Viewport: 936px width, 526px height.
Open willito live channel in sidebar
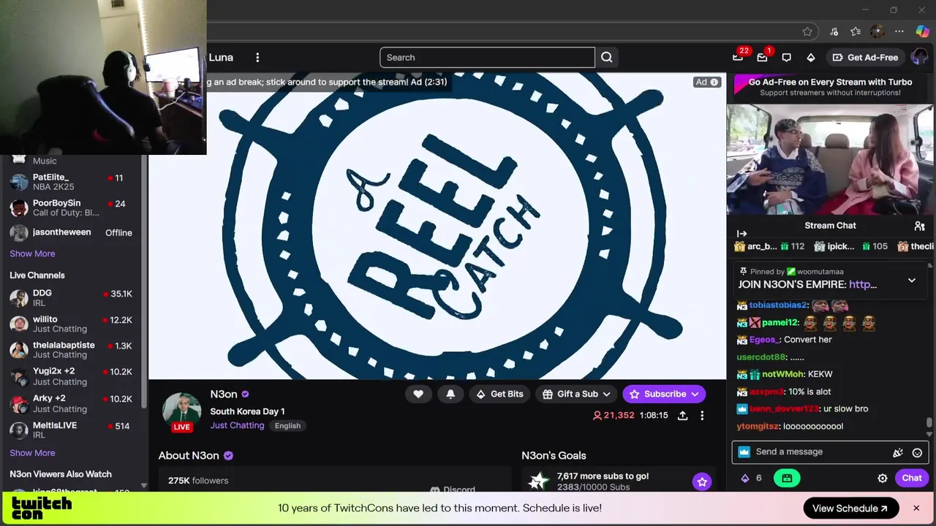click(71, 324)
